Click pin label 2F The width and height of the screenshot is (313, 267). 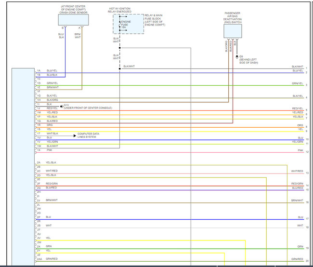[39, 184]
